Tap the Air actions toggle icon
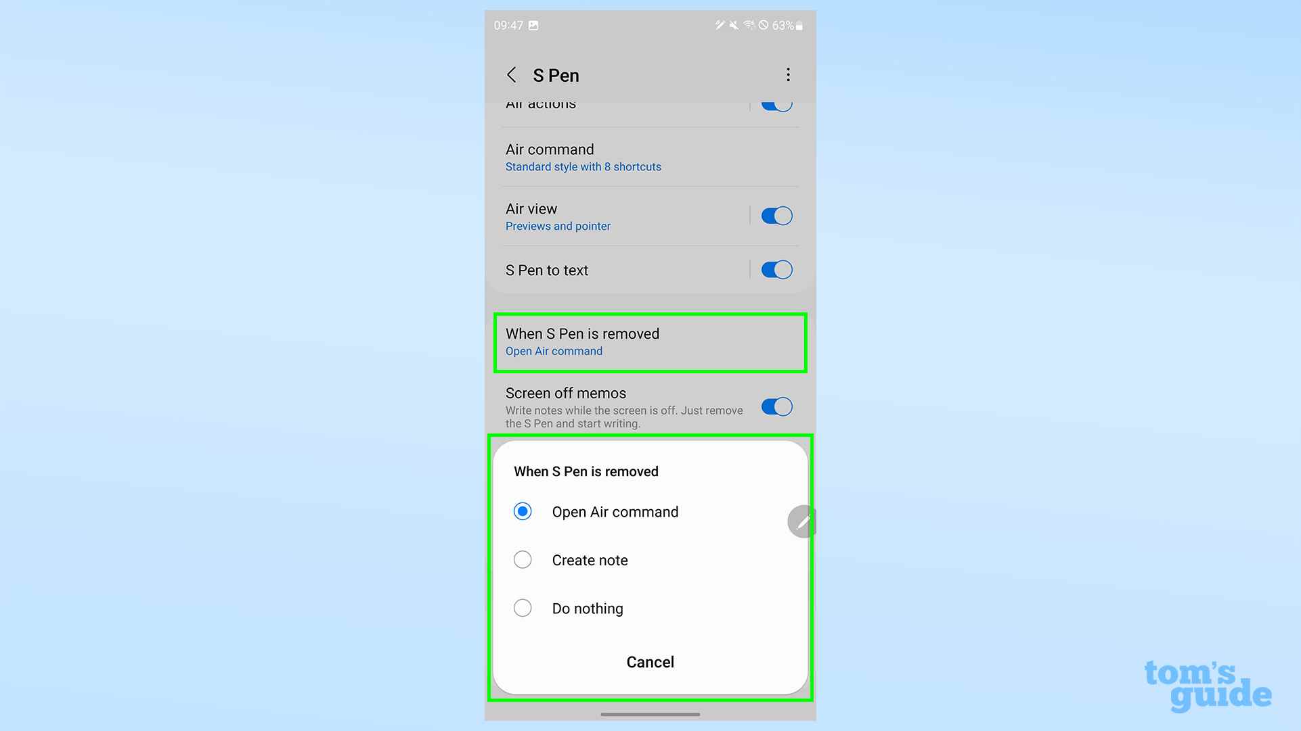 click(774, 104)
